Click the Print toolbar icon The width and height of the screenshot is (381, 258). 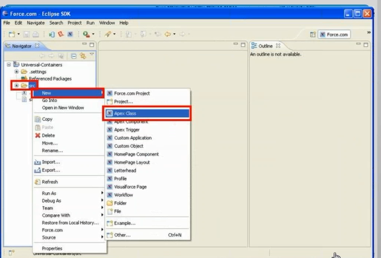[x=36, y=35]
